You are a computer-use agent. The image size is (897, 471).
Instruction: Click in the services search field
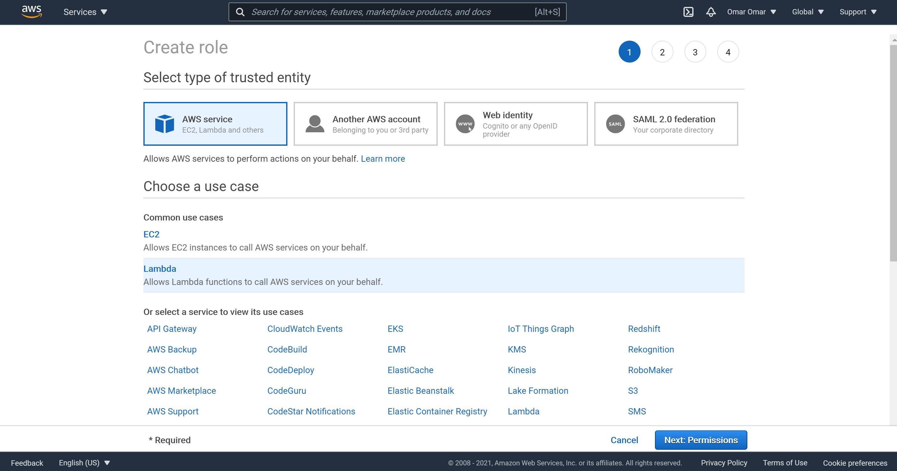click(x=397, y=12)
